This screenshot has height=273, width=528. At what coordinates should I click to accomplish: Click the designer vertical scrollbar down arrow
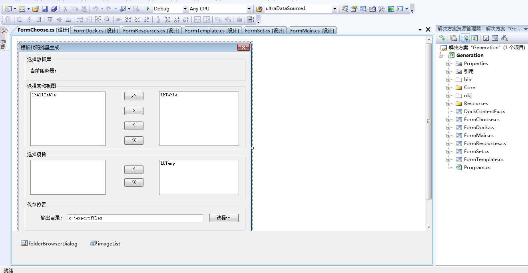429,227
